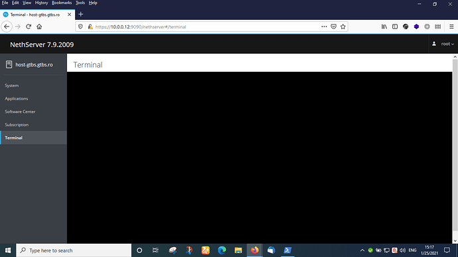Click the ENG language indicator
The width and height of the screenshot is (458, 257).
[x=412, y=250]
